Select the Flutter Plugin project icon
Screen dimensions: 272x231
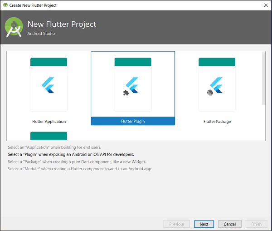tap(133, 84)
